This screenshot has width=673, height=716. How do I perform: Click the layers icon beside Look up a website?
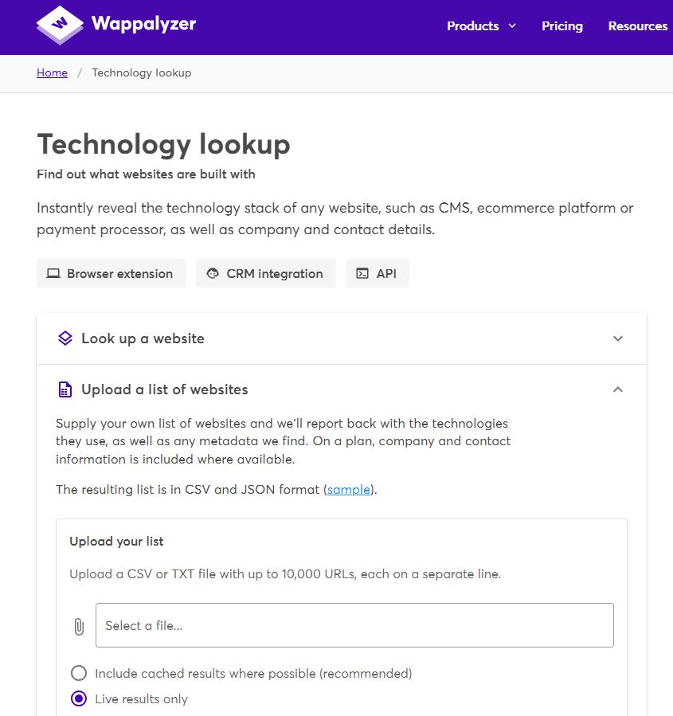point(65,338)
